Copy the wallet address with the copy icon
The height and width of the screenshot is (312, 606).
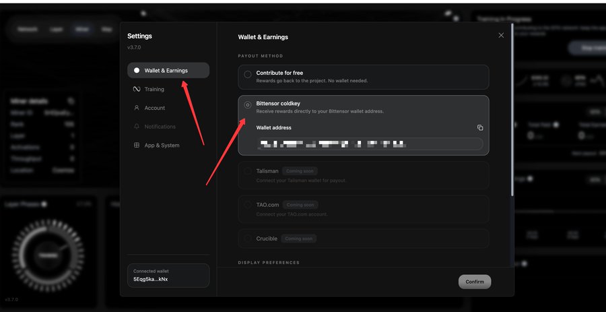click(480, 127)
